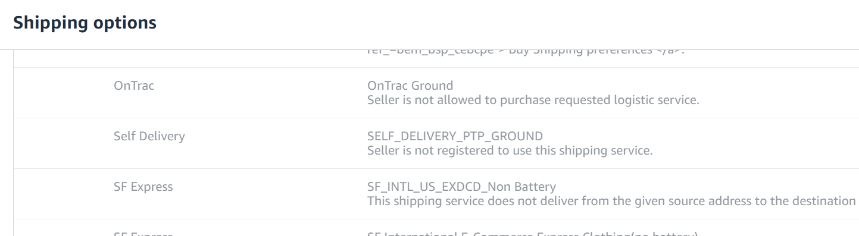Click the cut-off SF International E-Commerce Express service
Image resolution: width=859 pixels, height=236 pixels.
click(x=532, y=233)
